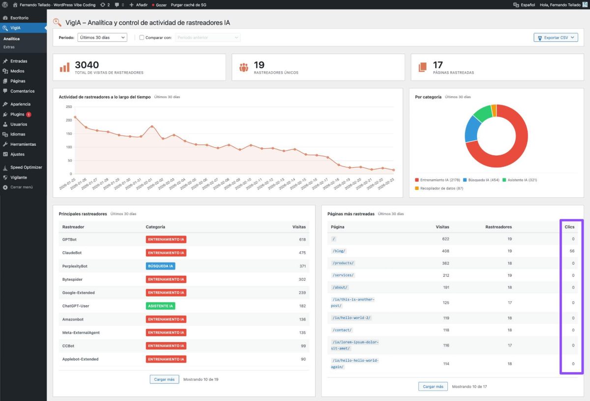This screenshot has width=590, height=401.
Task: Click Hola, Fernando Tellado account link
Action: [x=560, y=4]
